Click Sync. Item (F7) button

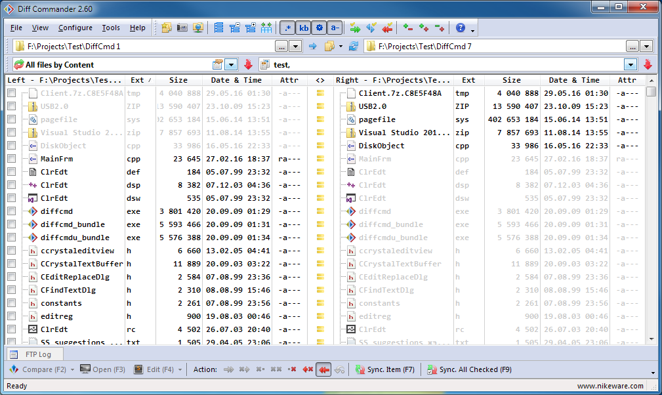click(384, 370)
